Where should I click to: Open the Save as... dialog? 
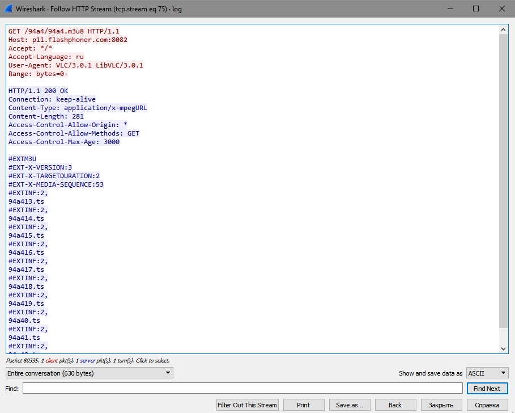point(349,405)
